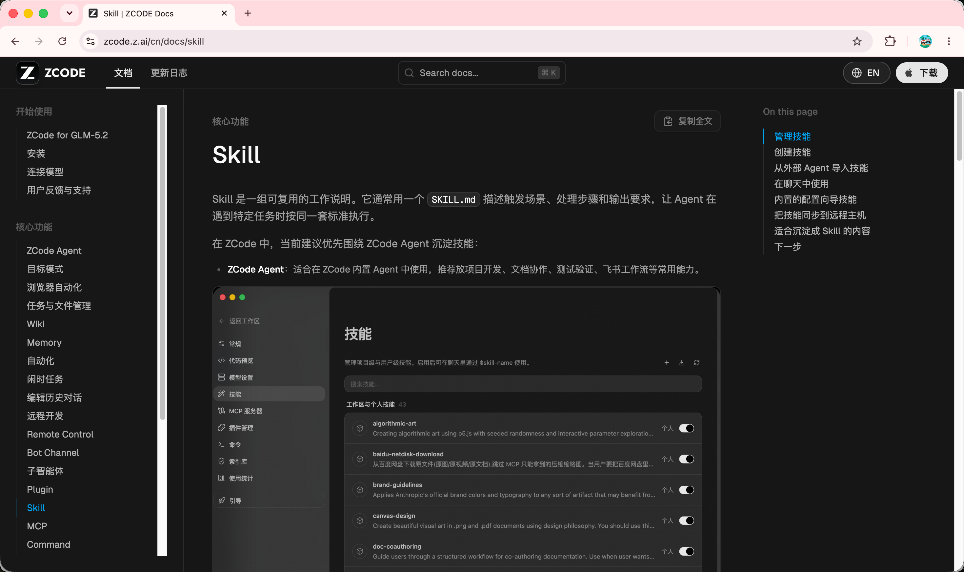Select 命令 in the settings sidebar
Viewport: 964px width, 572px height.
[x=269, y=444]
